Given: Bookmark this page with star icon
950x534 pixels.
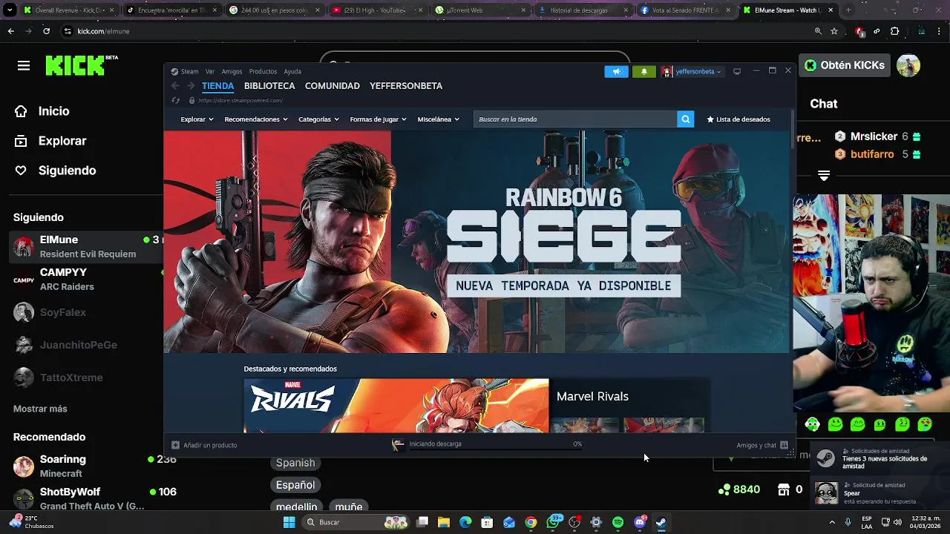Looking at the screenshot, I should coord(834,31).
